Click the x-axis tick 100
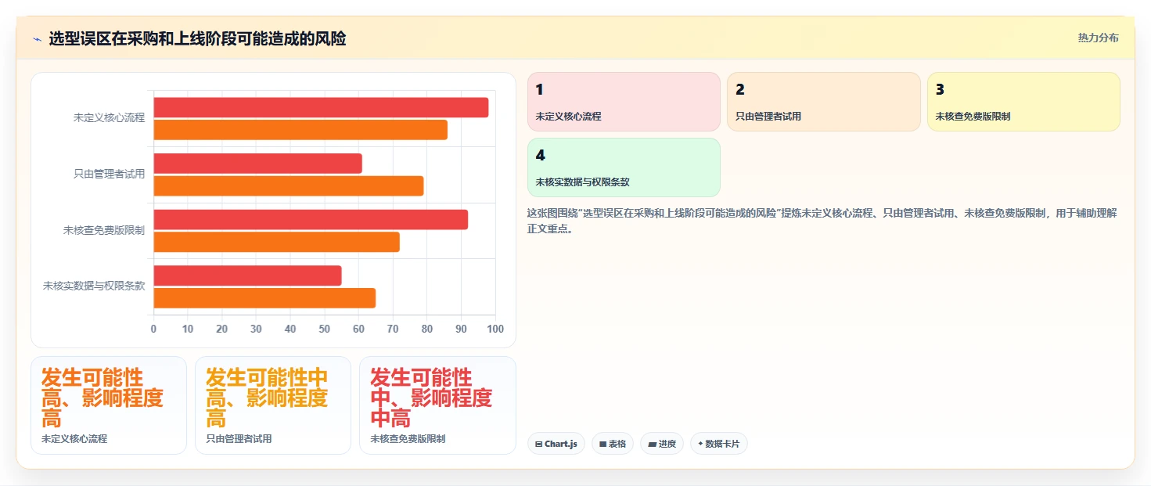The image size is (1151, 486). coord(495,329)
